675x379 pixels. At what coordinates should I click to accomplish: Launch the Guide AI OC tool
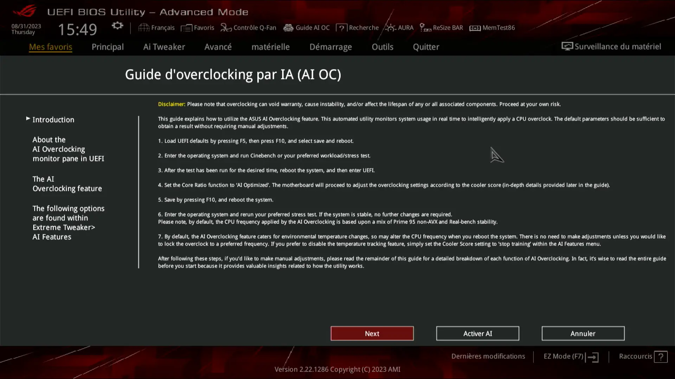coord(307,27)
